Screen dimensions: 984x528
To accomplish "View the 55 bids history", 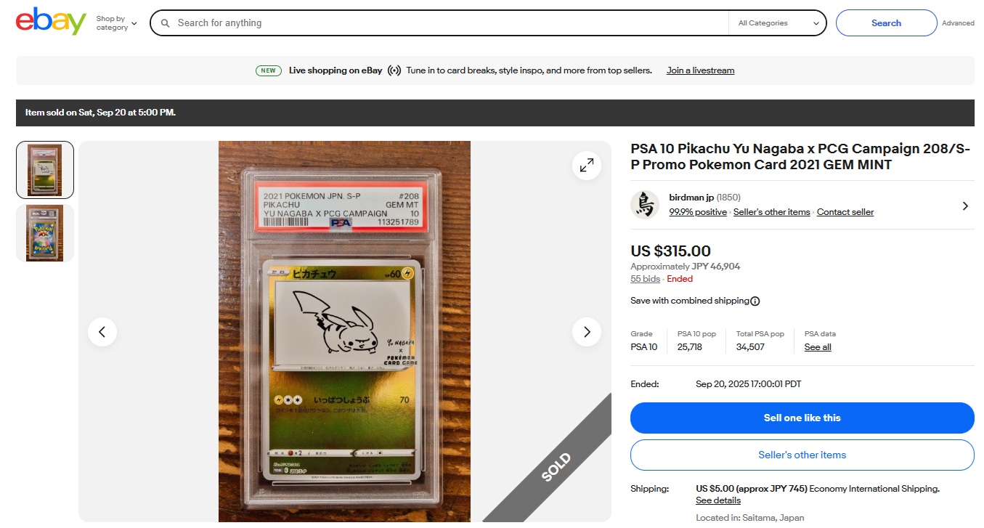I will tap(646, 279).
